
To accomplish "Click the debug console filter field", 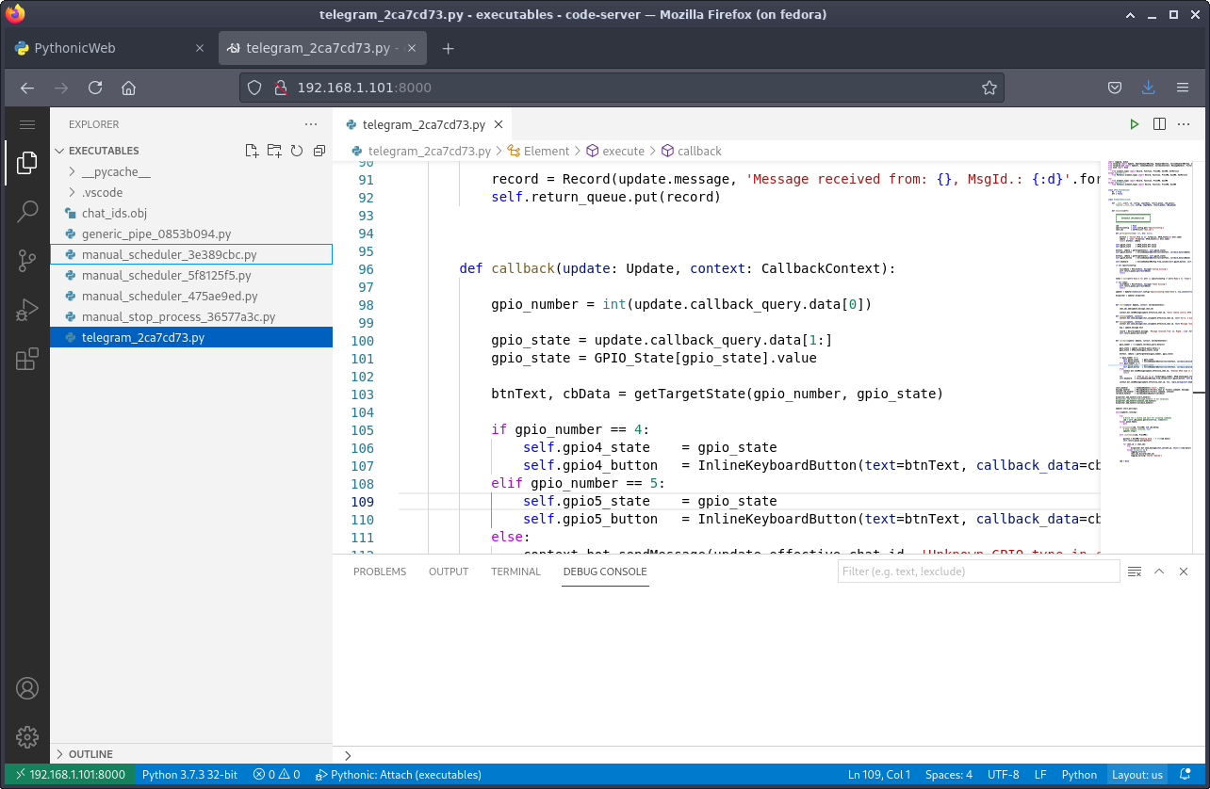I will point(977,571).
